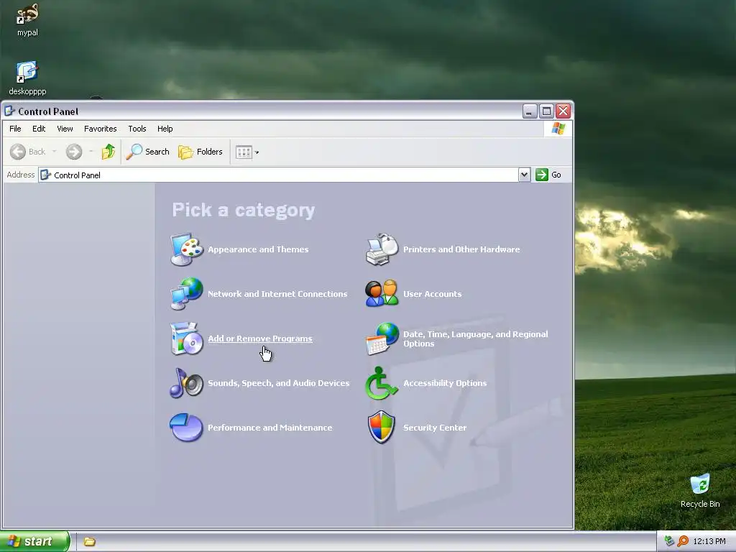Viewport: 736px width, 552px height.
Task: Click the Security Center link
Action: click(x=435, y=428)
